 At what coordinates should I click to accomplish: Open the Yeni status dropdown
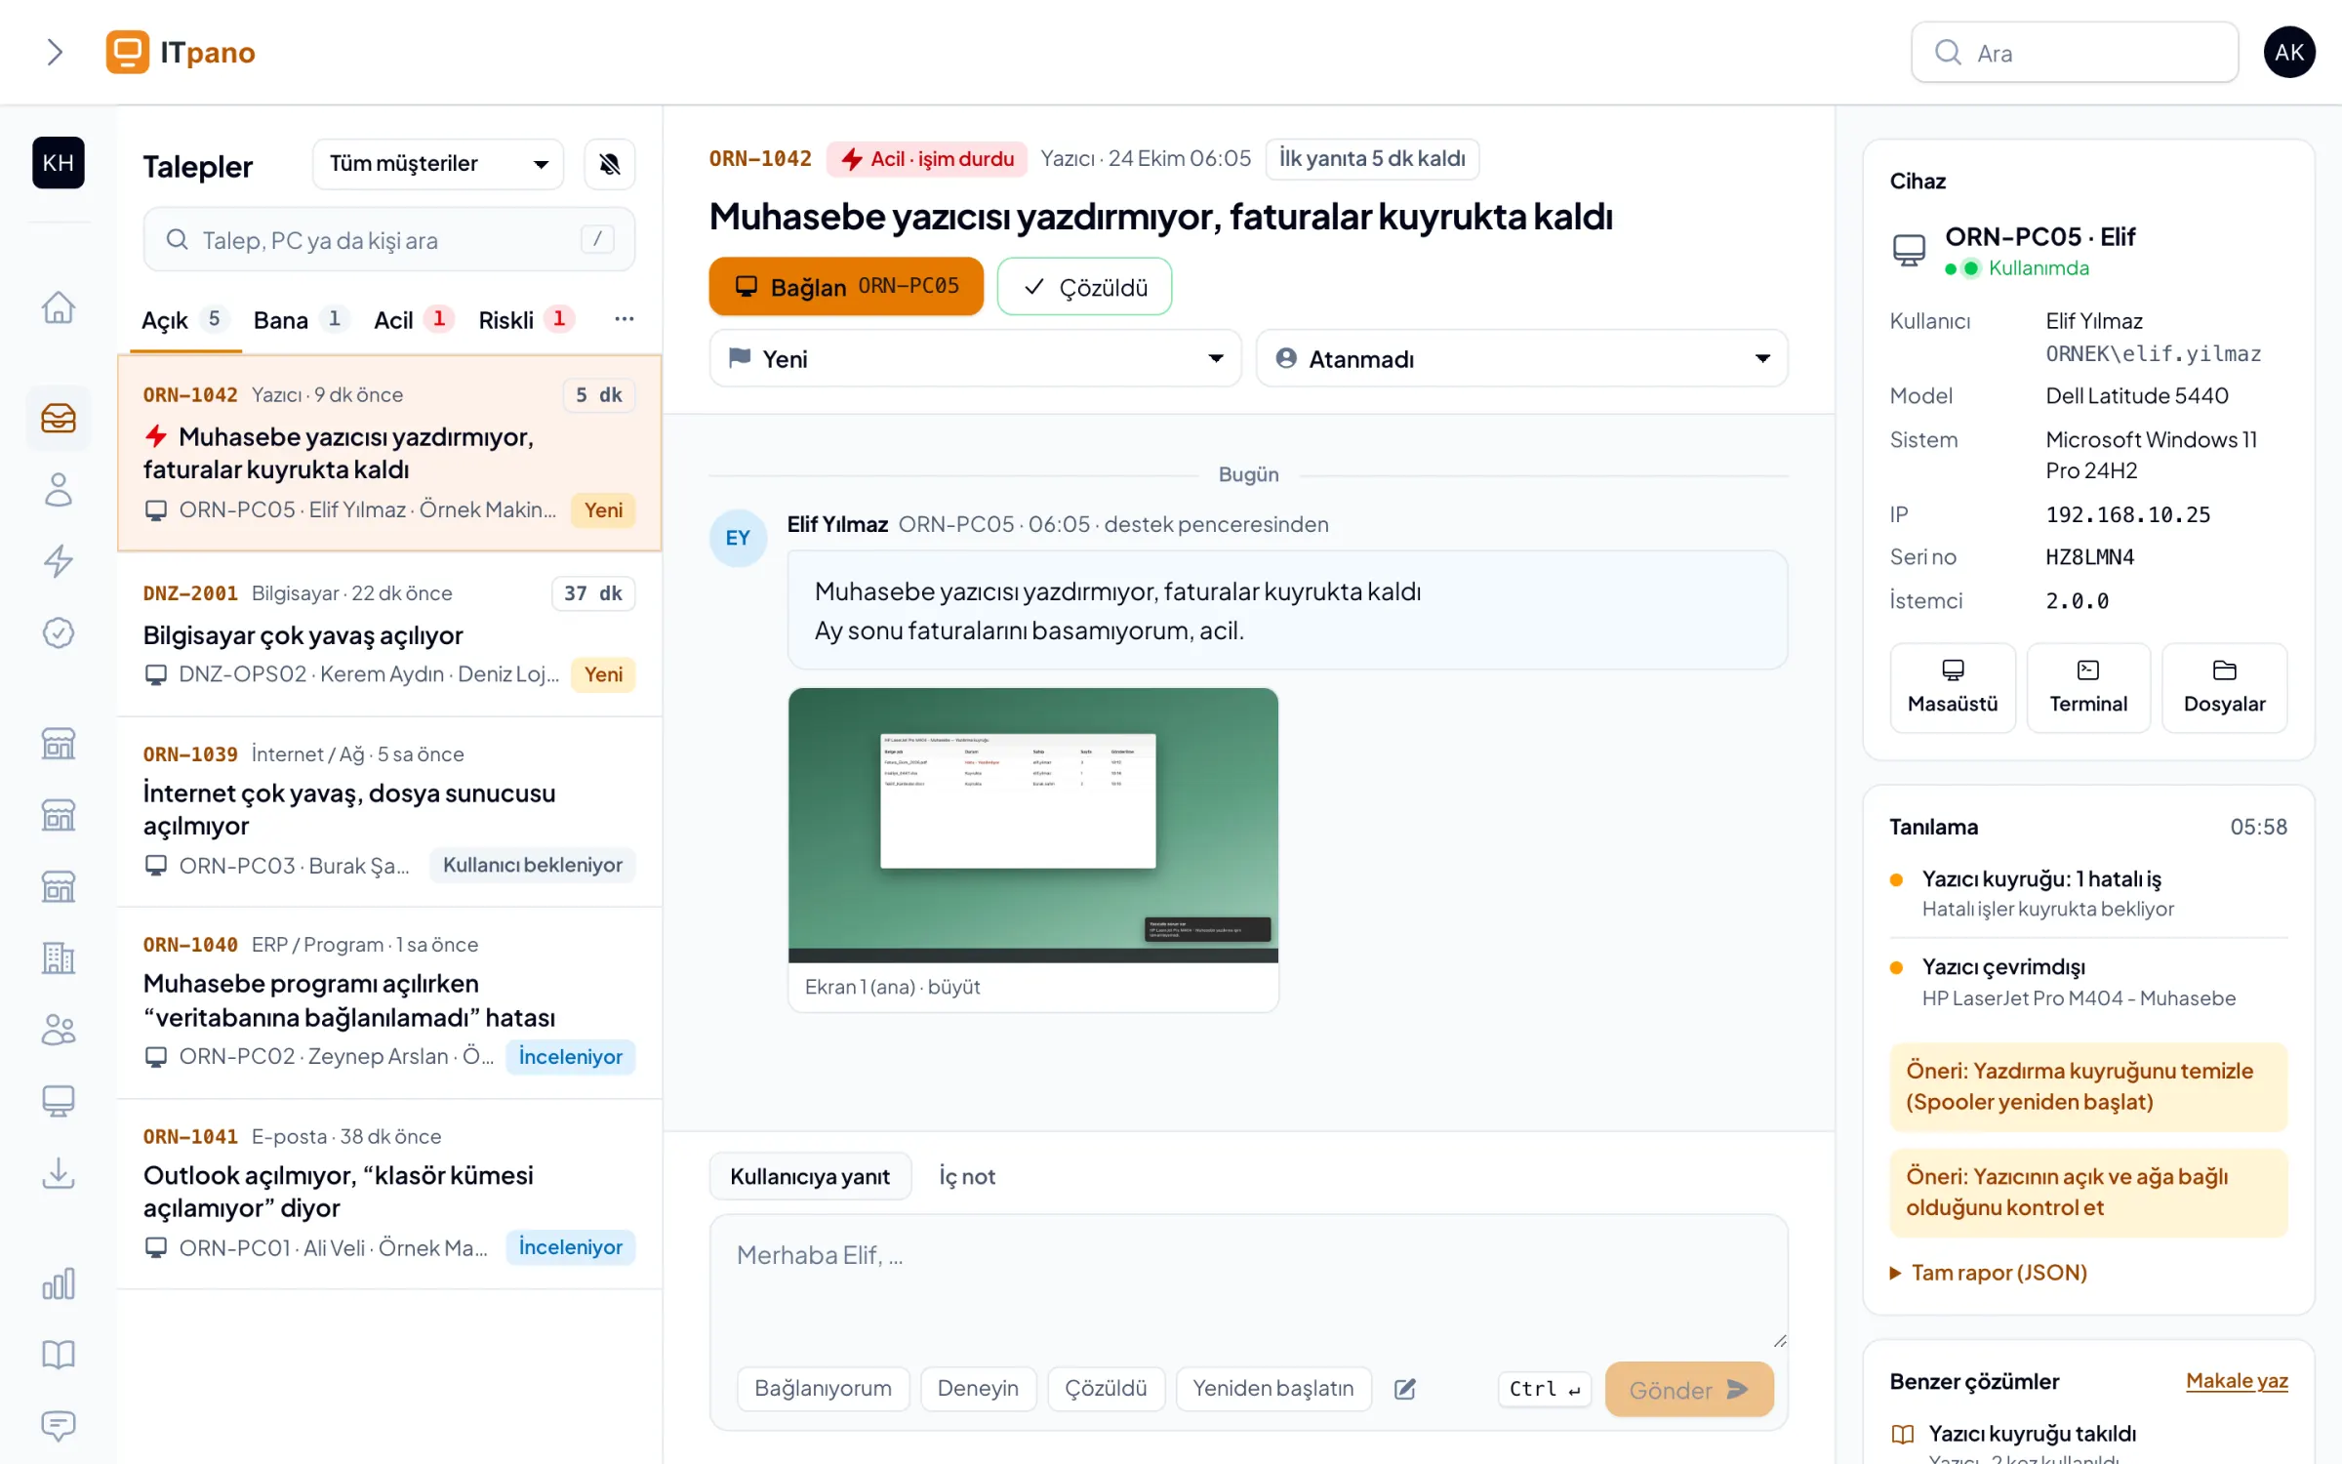[975, 359]
